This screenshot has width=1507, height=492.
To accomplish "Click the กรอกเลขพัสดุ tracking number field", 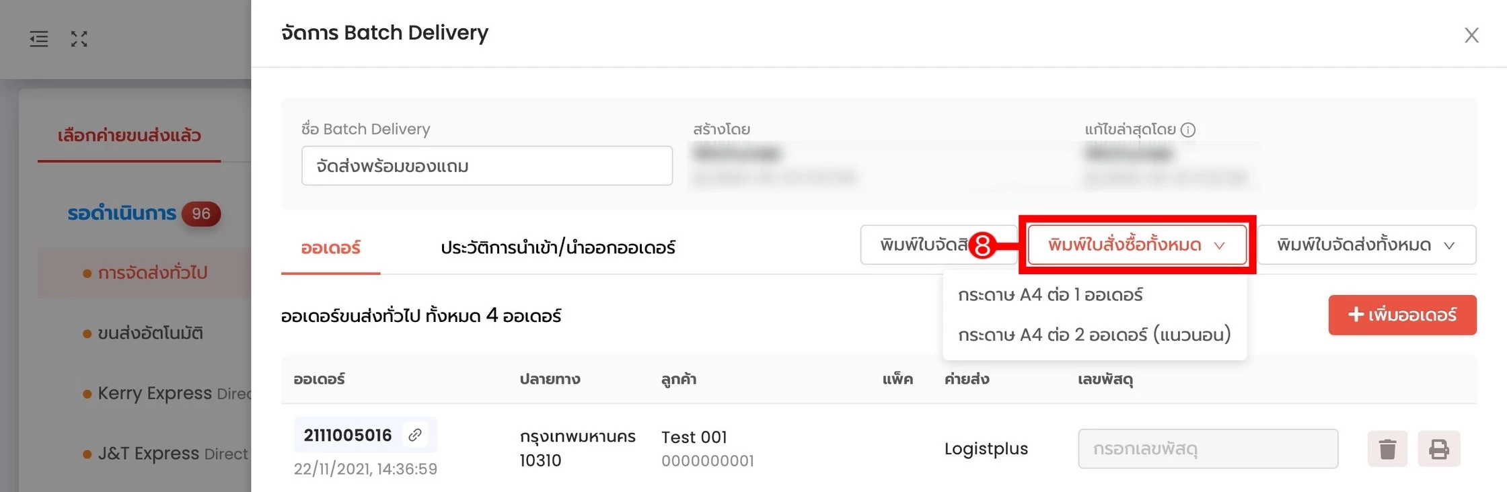I will pos(1208,448).
